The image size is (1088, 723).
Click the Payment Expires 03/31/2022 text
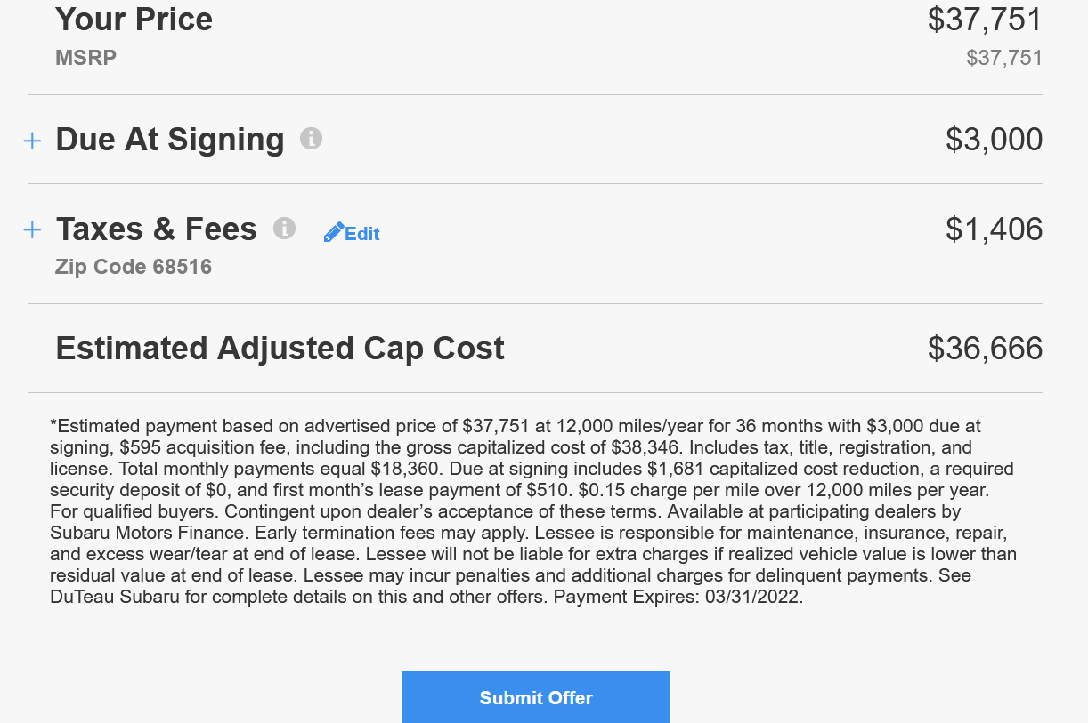[x=678, y=598]
